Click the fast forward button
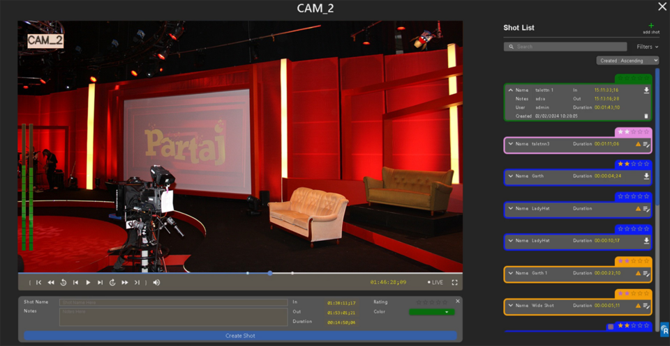The width and height of the screenshot is (670, 346). (125, 283)
